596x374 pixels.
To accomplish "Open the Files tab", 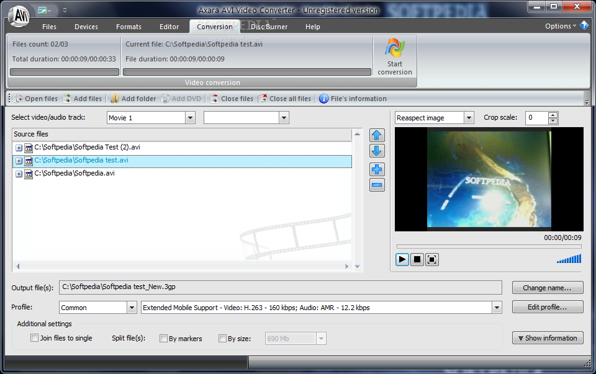I will click(49, 27).
